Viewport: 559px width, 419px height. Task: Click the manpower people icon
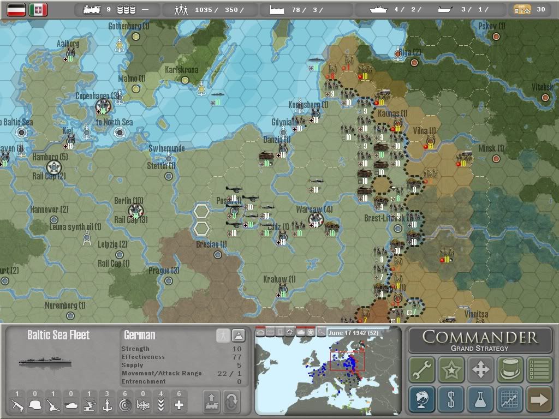pos(181,10)
